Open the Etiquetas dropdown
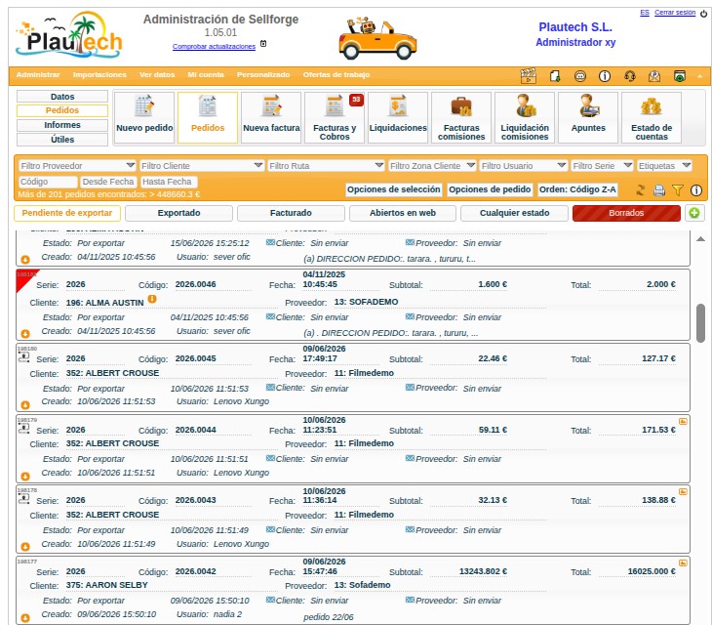 pyautogui.click(x=664, y=166)
